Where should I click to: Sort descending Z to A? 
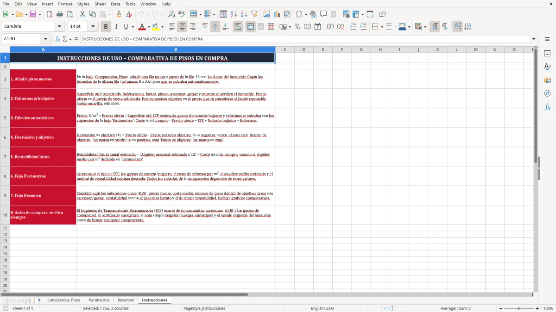[244, 14]
